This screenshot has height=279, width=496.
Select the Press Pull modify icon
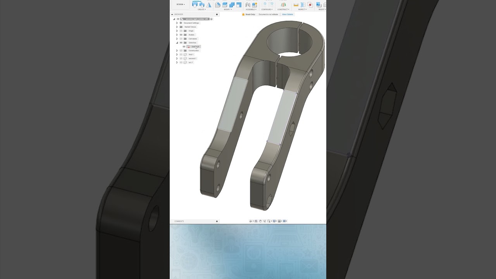[x=225, y=5]
